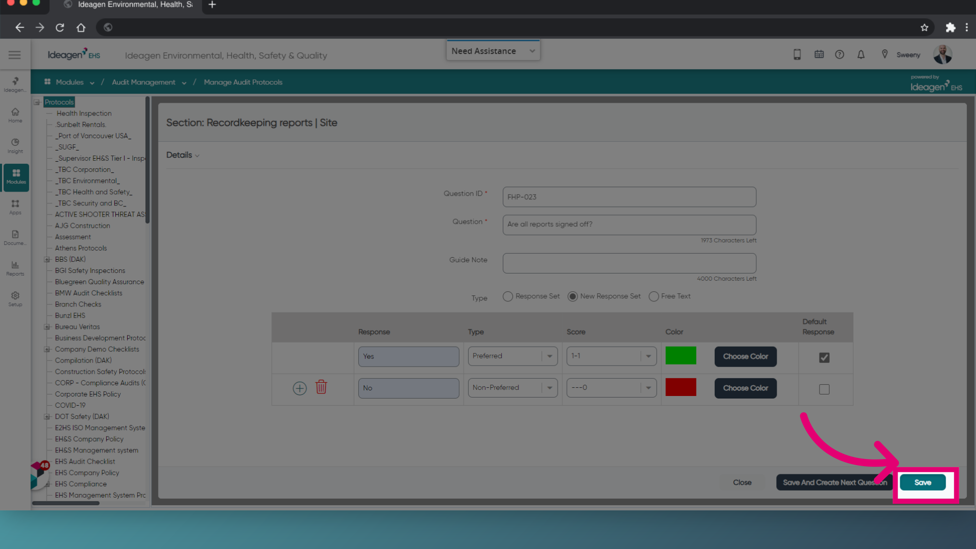Expand the BBS (DAK) tree node
The height and width of the screenshot is (549, 976).
tap(47, 260)
